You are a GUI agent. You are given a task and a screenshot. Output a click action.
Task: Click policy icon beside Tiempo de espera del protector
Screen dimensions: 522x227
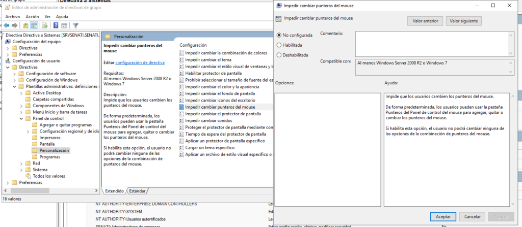(x=181, y=134)
